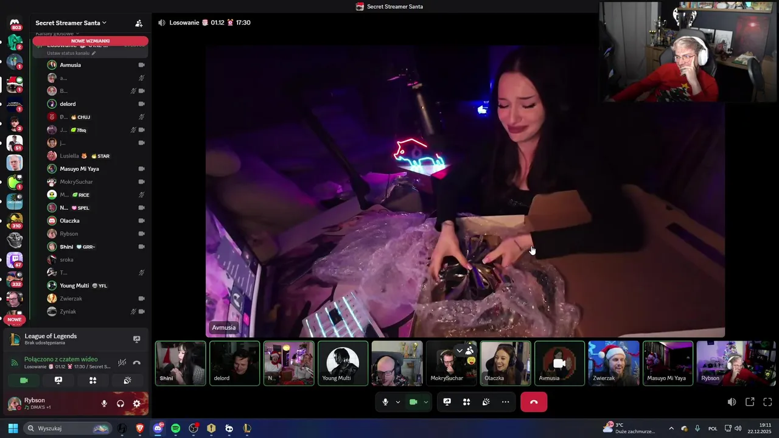Focus the Young Multi video thumbnail
The width and height of the screenshot is (779, 438).
pyautogui.click(x=343, y=363)
